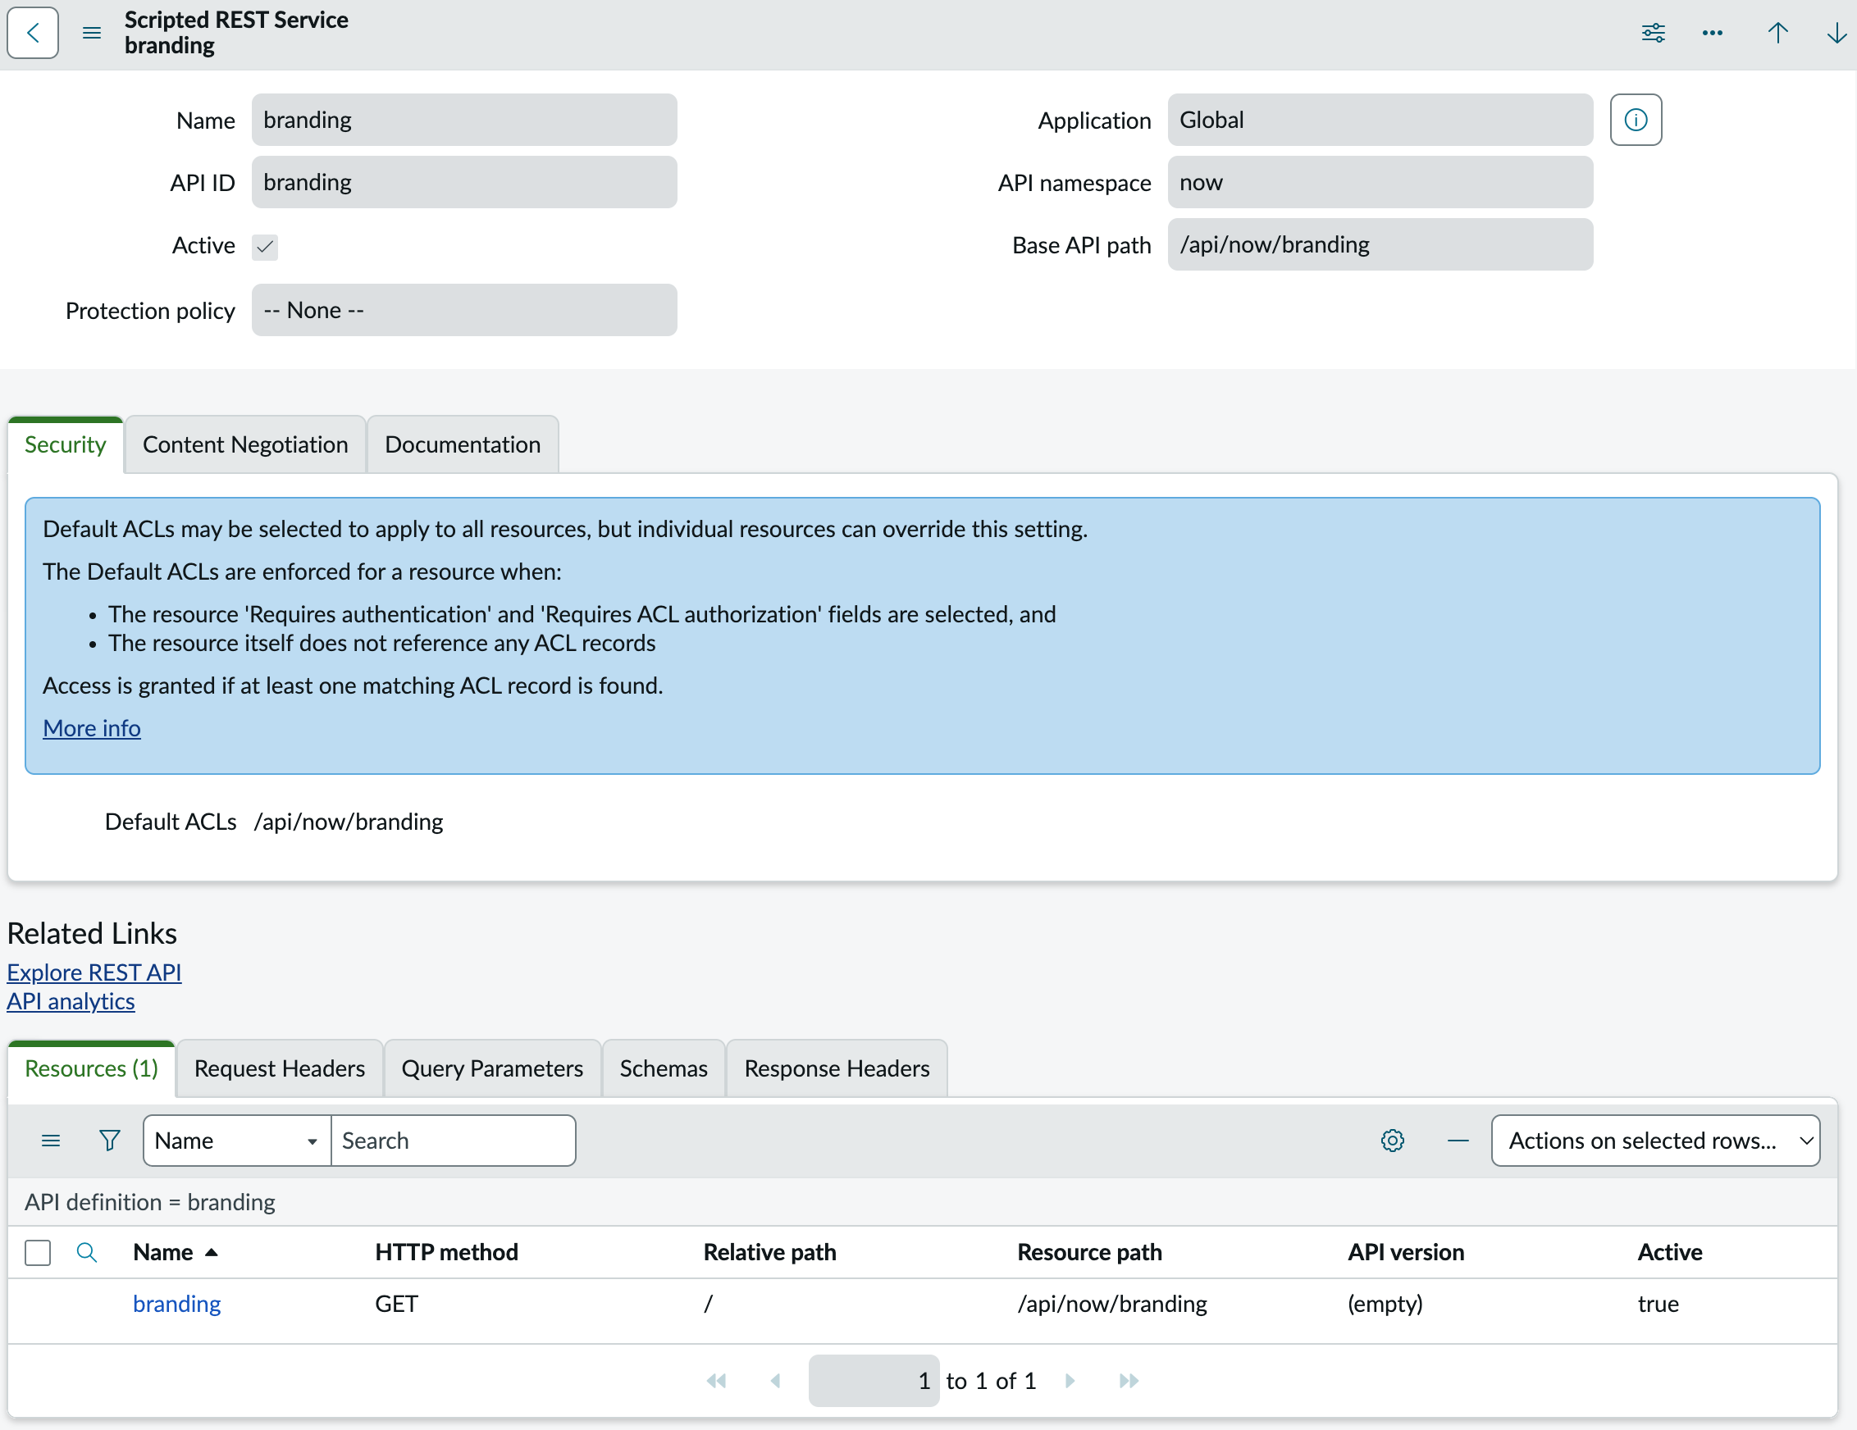Click the back arrow button

(x=32, y=32)
